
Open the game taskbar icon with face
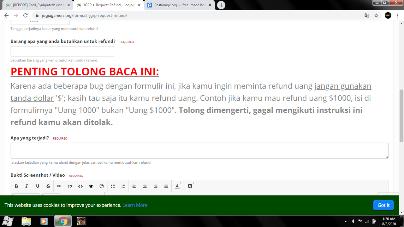click(x=81, y=221)
